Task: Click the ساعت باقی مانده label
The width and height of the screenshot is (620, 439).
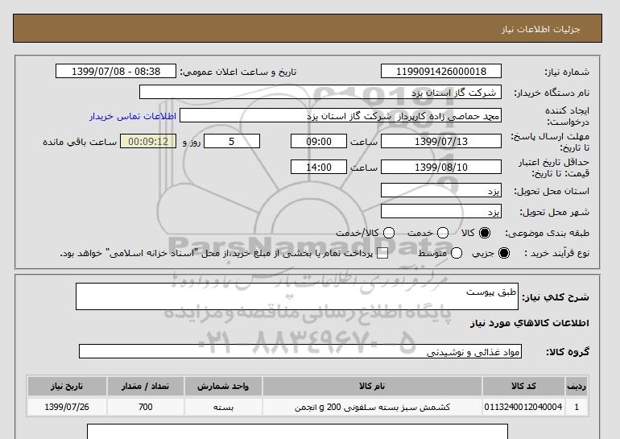Action: (x=80, y=142)
